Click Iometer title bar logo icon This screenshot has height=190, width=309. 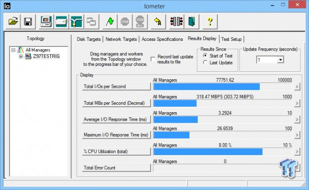pos(7,6)
